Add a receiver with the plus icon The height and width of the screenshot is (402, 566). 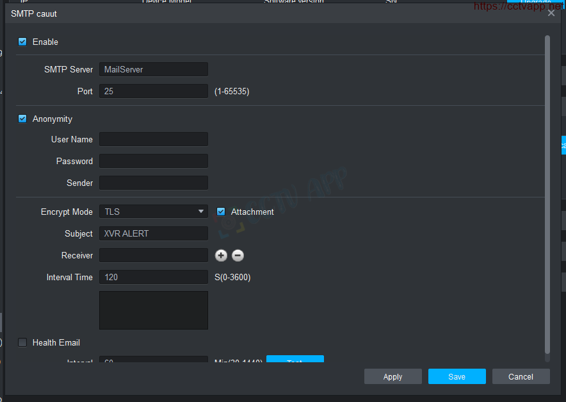click(x=221, y=256)
